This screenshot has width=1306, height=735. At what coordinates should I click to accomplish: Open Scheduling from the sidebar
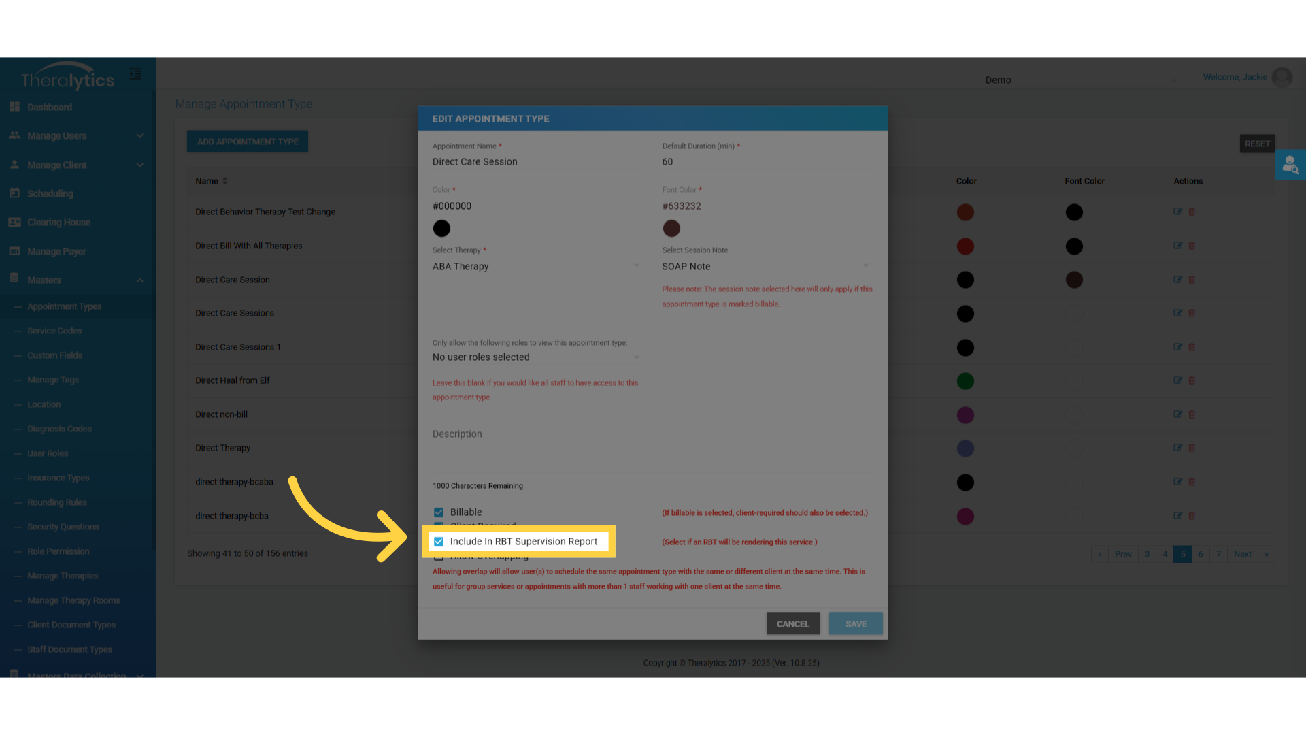[x=50, y=194]
